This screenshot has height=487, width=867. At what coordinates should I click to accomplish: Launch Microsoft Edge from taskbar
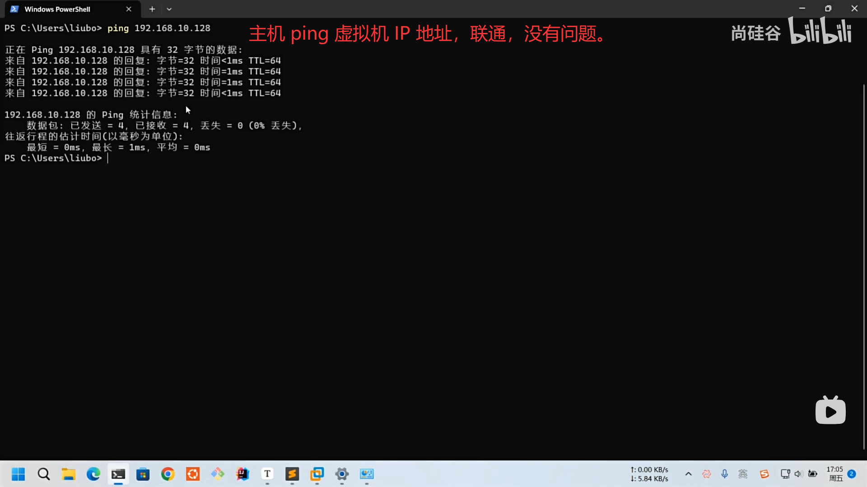(93, 474)
